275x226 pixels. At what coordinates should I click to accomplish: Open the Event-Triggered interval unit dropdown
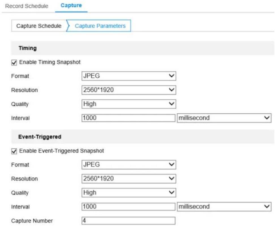click(224, 207)
